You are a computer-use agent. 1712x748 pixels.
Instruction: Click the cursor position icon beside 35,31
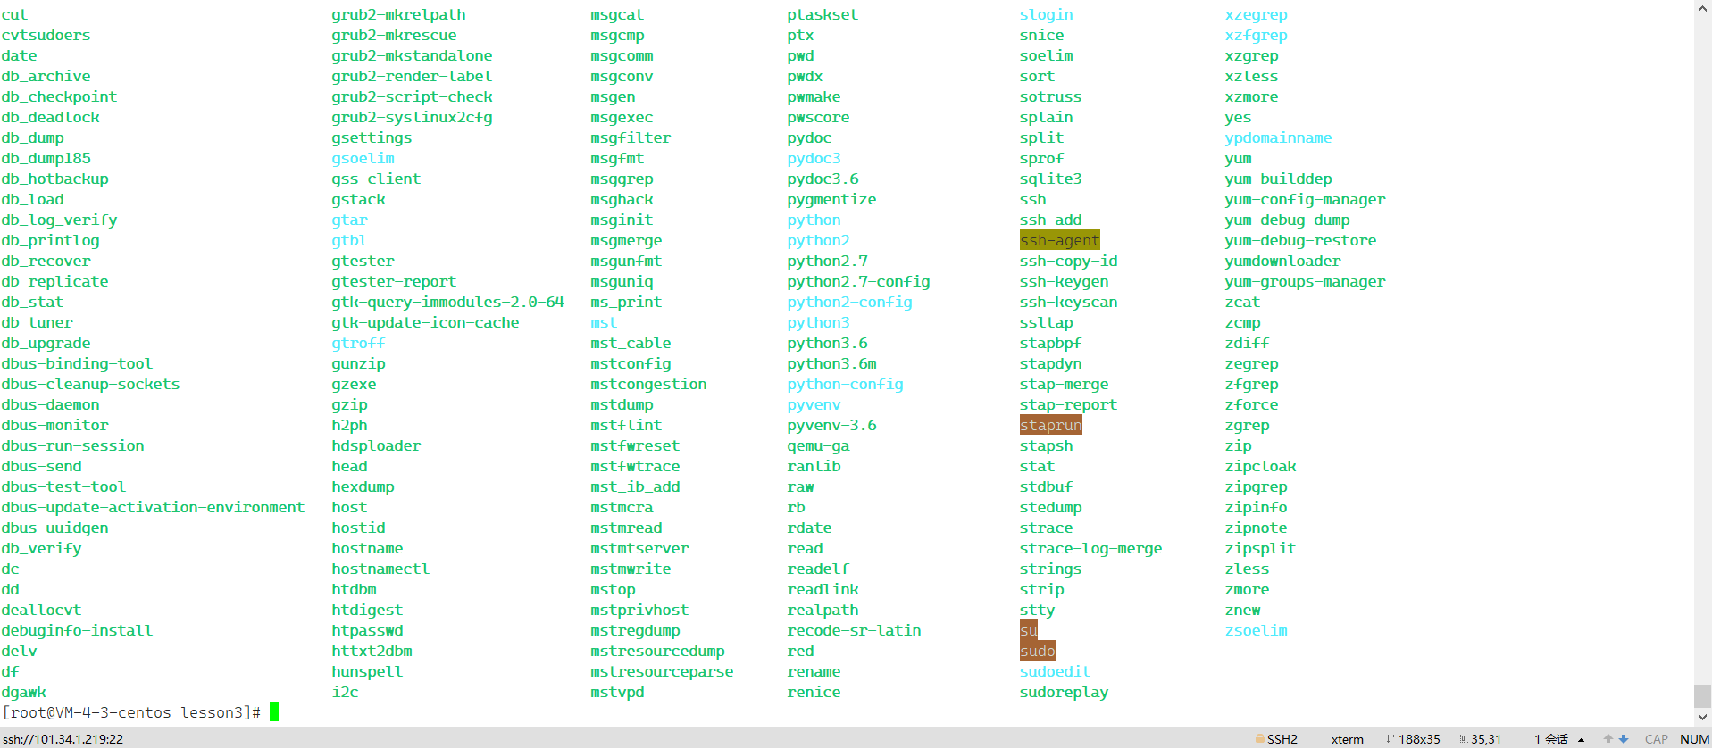point(1464,739)
